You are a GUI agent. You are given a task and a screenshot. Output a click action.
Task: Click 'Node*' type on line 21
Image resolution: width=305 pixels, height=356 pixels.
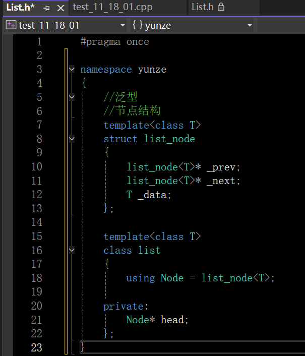coord(141,320)
